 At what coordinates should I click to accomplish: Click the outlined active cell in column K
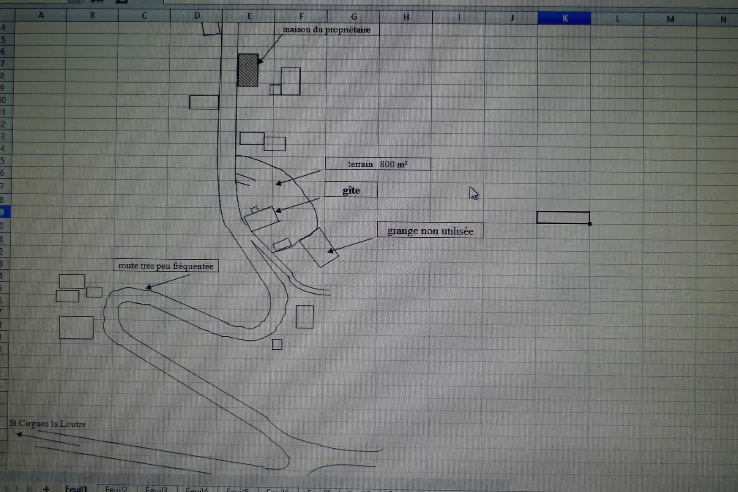click(563, 218)
